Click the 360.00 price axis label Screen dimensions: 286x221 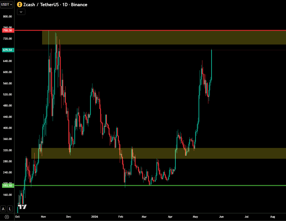click(x=7, y=139)
